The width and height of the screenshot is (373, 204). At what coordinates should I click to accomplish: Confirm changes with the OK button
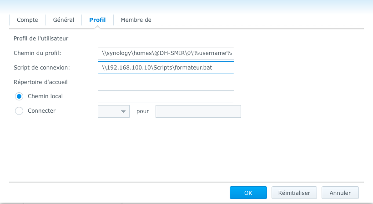pos(248,193)
